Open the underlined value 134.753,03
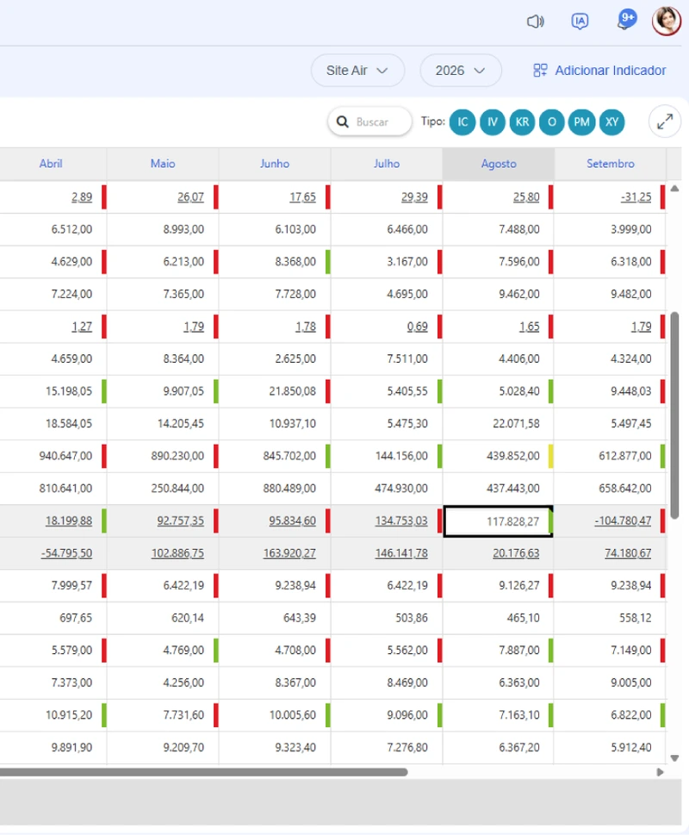Screen dimensions: 689x835 click(401, 520)
